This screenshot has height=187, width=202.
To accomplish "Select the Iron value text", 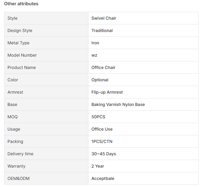I will [x=95, y=43].
